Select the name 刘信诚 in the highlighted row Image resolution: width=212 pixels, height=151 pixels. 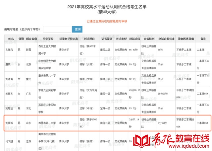pos(9,123)
